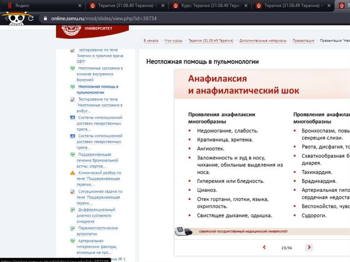Click the bullet "Недомогание, слабость."

click(227, 131)
